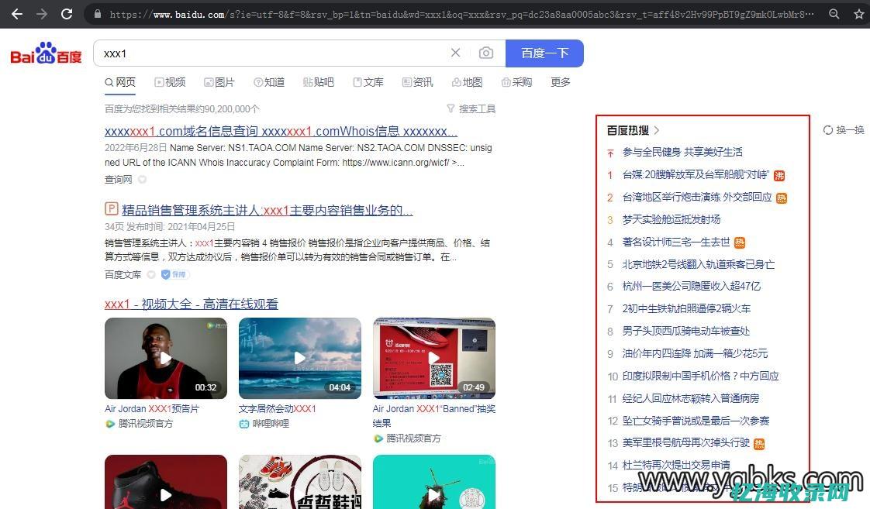Click the padlock icon in address bar
This screenshot has height=509, width=870.
click(x=97, y=13)
